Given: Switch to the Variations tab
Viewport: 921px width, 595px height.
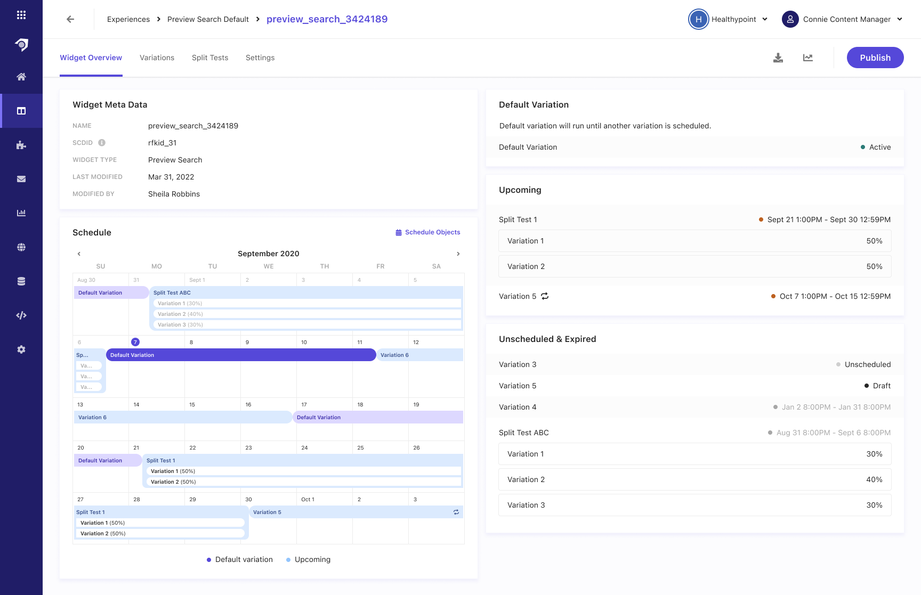Looking at the screenshot, I should click(157, 58).
